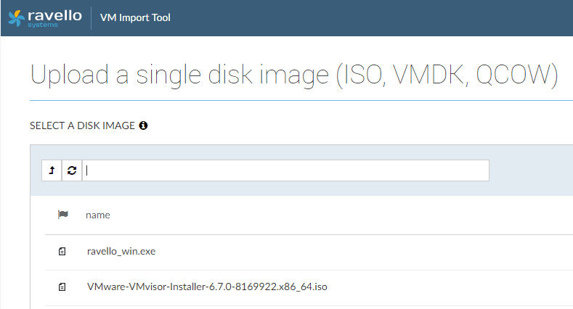
Task: Click the file icon next to ravello_win.exe
Action: 62,252
